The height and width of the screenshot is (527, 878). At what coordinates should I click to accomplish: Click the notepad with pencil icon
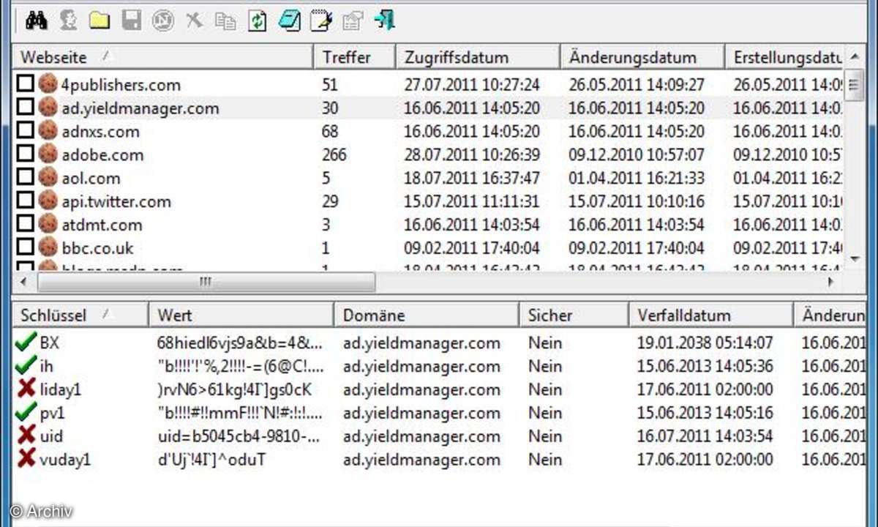pos(321,21)
